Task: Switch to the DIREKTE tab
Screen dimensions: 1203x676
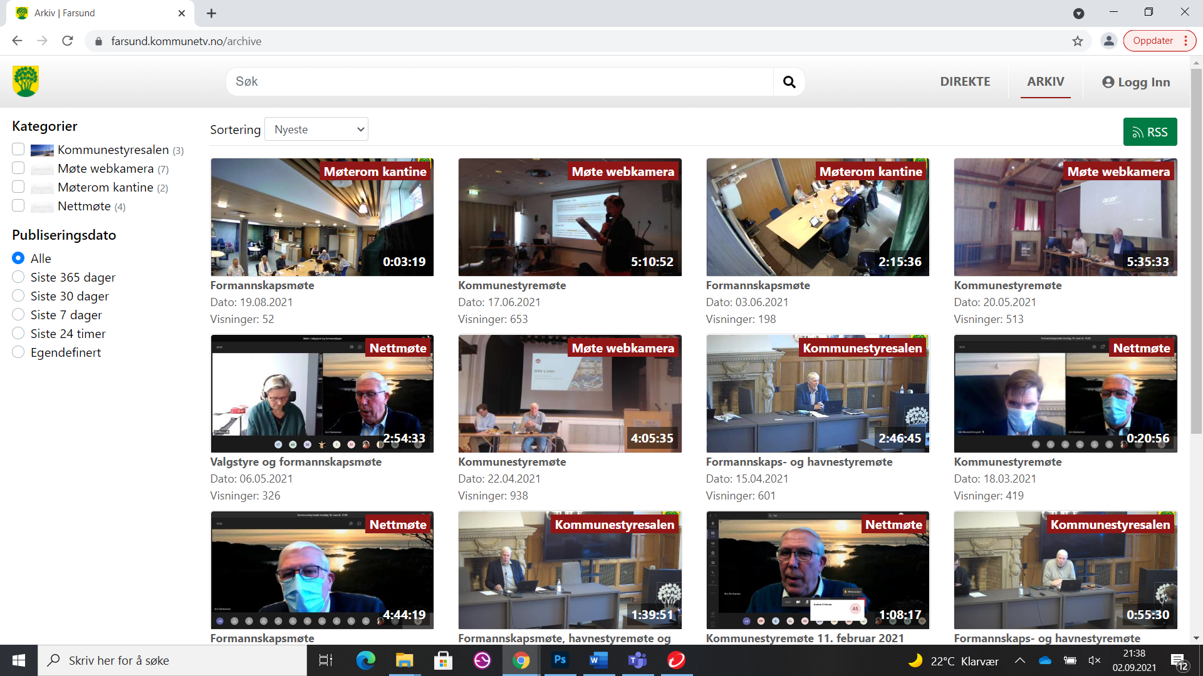Action: 965,82
